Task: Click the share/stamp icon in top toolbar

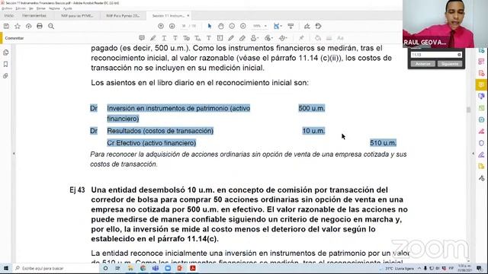Action: (x=318, y=26)
